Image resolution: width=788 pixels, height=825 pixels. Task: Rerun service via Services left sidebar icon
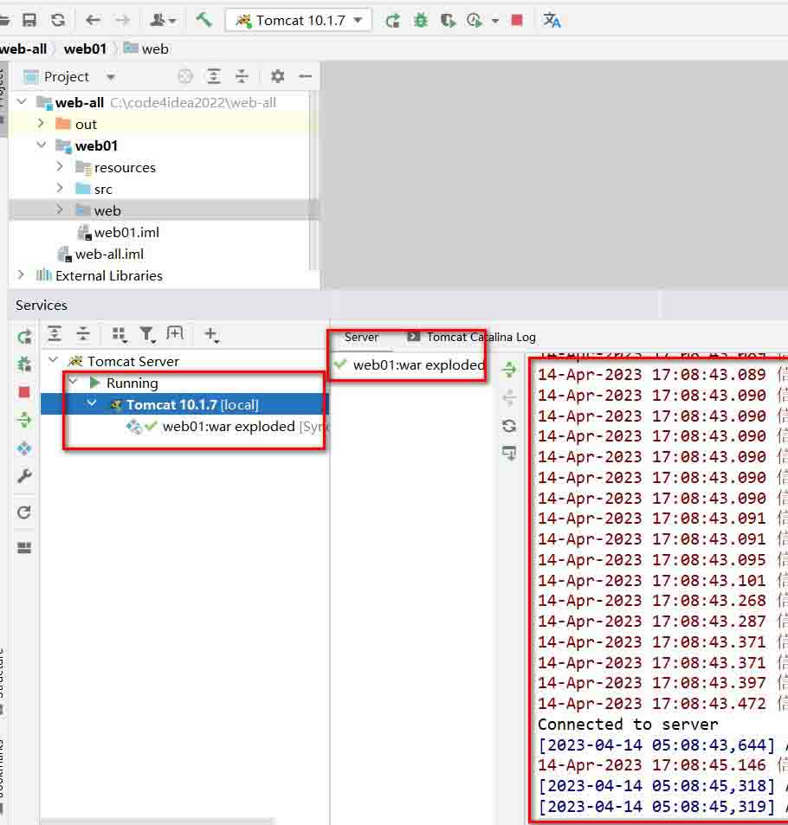tap(24, 337)
